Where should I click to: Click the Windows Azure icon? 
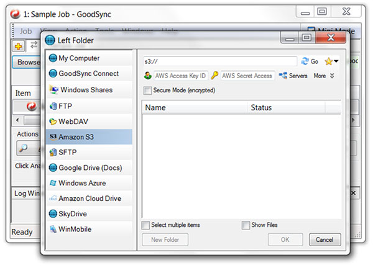pos(53,183)
